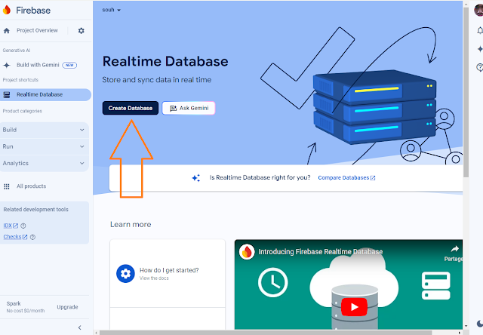The width and height of the screenshot is (483, 335).
Task: Click the Ask Gemini button
Action: pyautogui.click(x=189, y=108)
